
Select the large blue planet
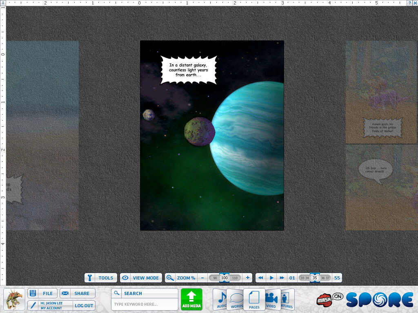click(248, 139)
